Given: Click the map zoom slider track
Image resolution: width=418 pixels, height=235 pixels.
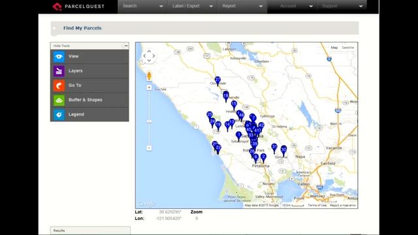Looking at the screenshot, I should tap(149, 117).
